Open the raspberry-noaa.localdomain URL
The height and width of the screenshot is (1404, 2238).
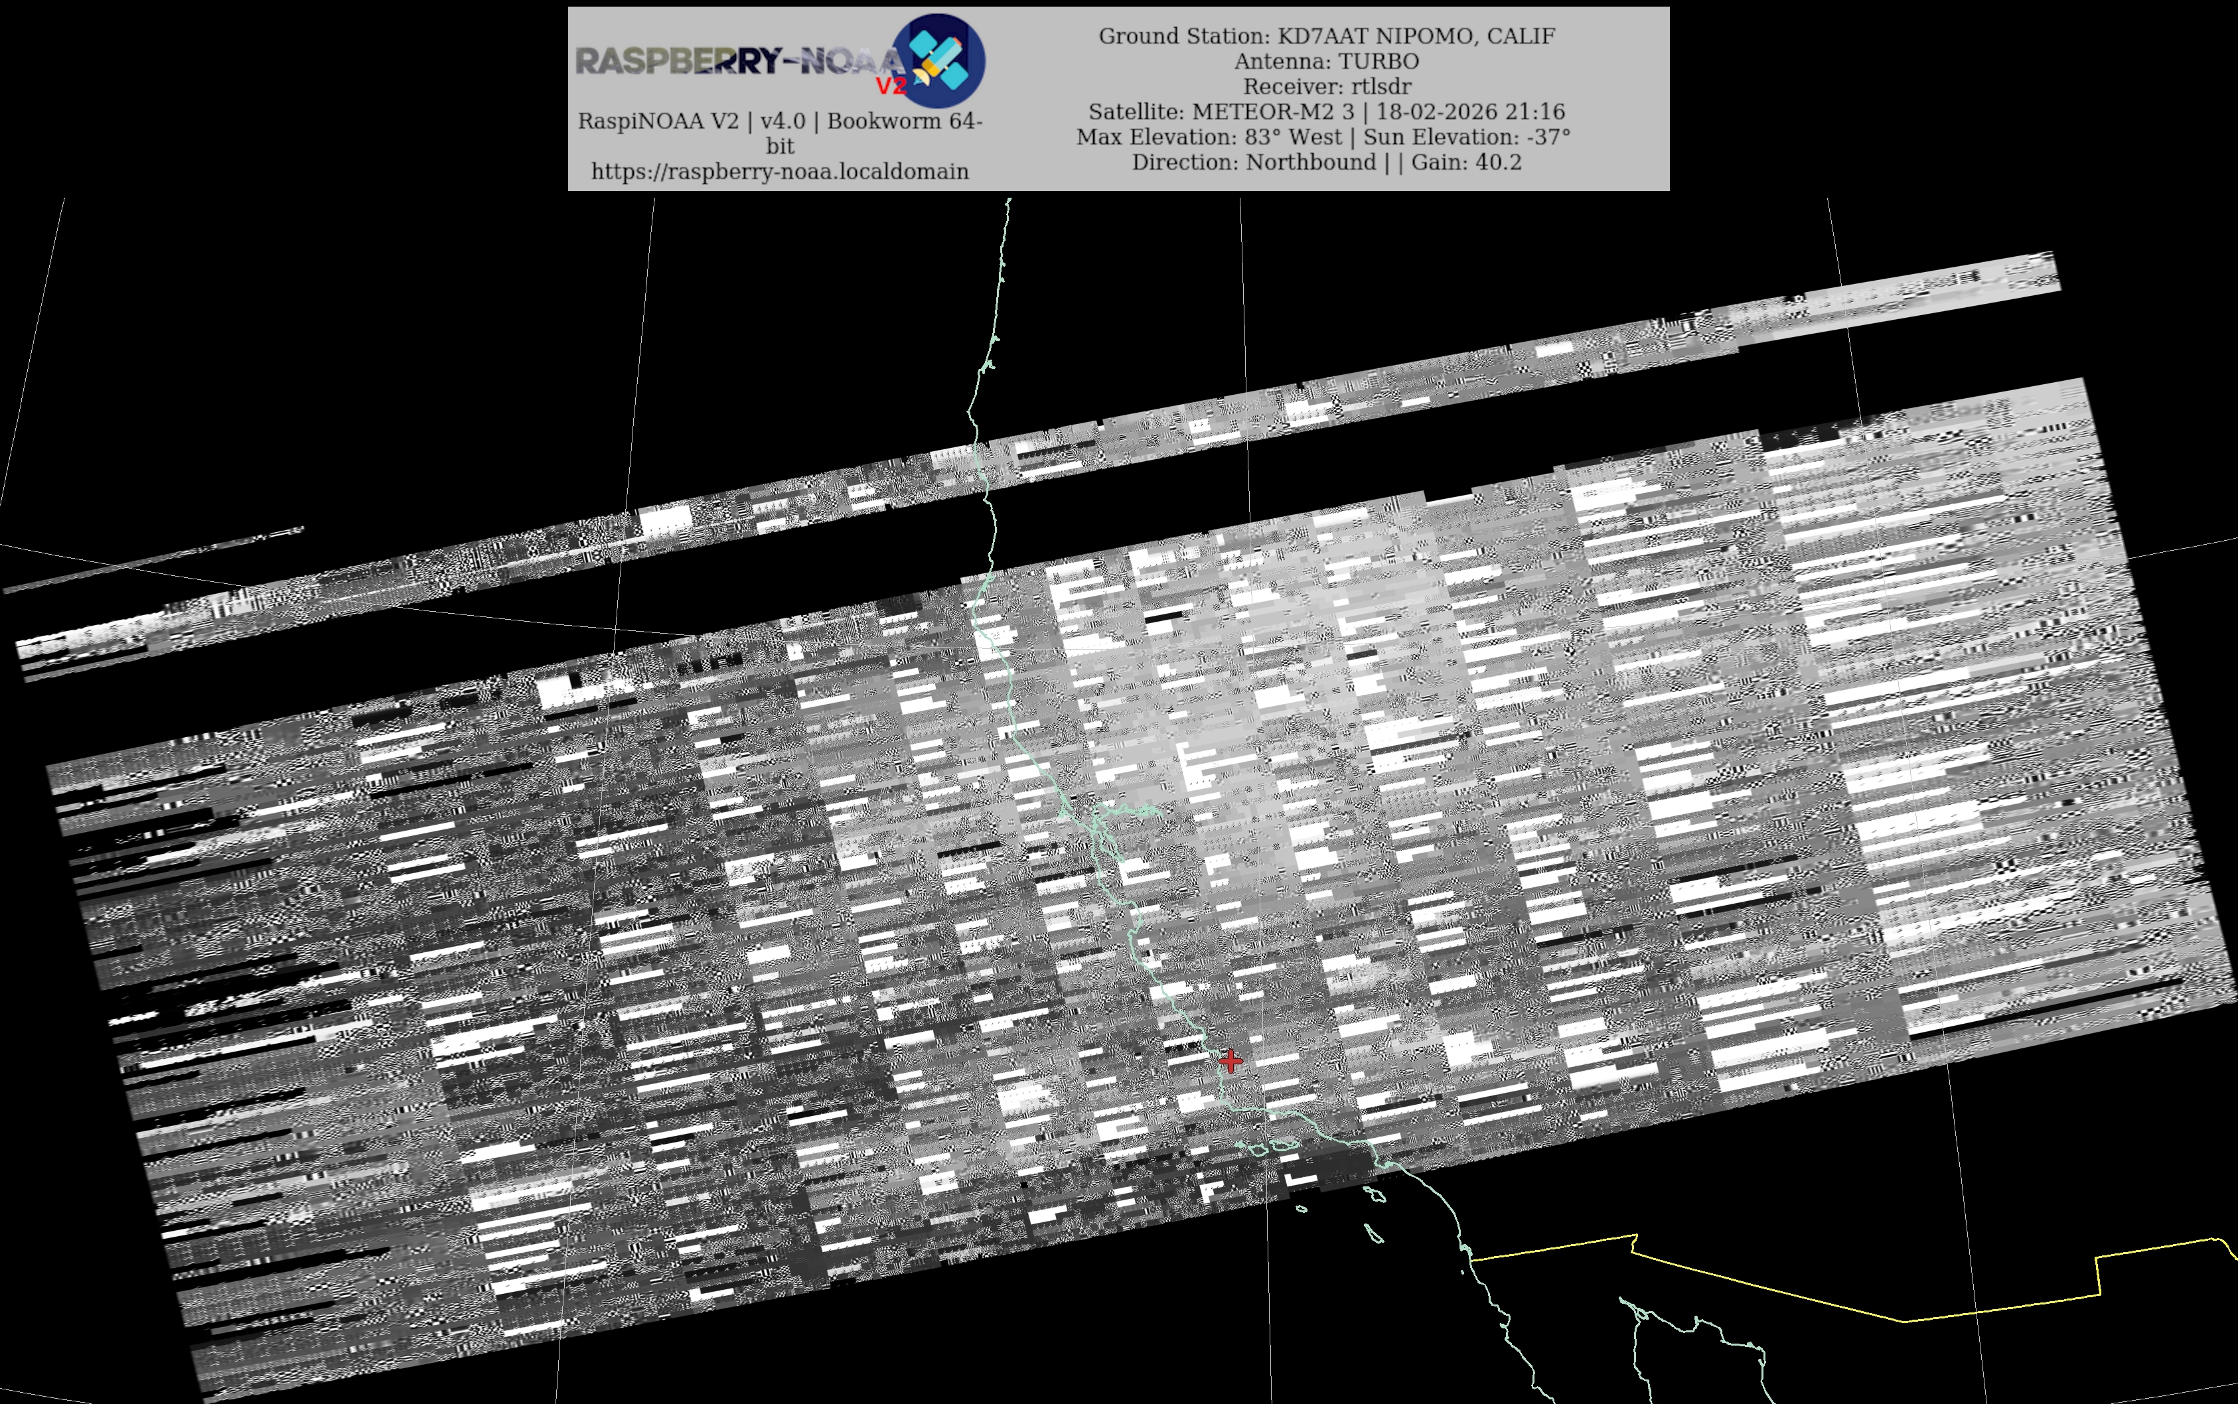pos(779,172)
